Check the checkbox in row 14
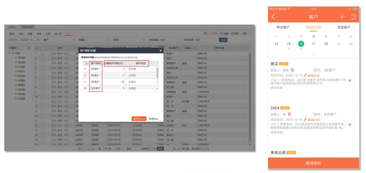 coord(43,116)
